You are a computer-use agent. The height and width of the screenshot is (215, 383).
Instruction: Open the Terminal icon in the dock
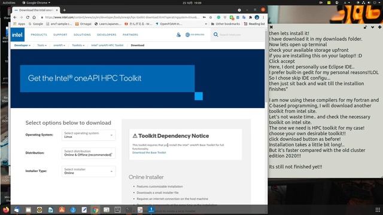point(129,210)
